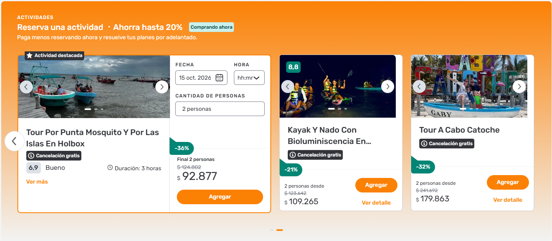The height and width of the screenshot is (241, 552).
Task: Show next photo of Punta Mosquito tour
Action: click(162, 87)
